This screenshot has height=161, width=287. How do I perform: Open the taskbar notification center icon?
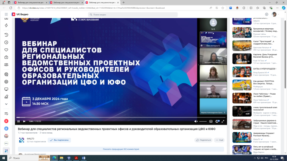(282, 158)
